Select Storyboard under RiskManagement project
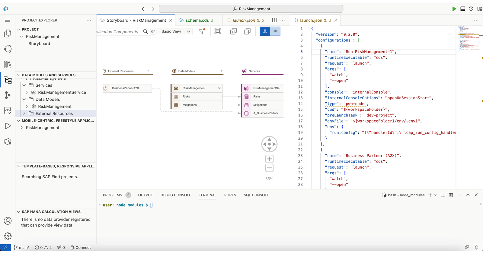This screenshot has width=483, height=254. pos(39,43)
